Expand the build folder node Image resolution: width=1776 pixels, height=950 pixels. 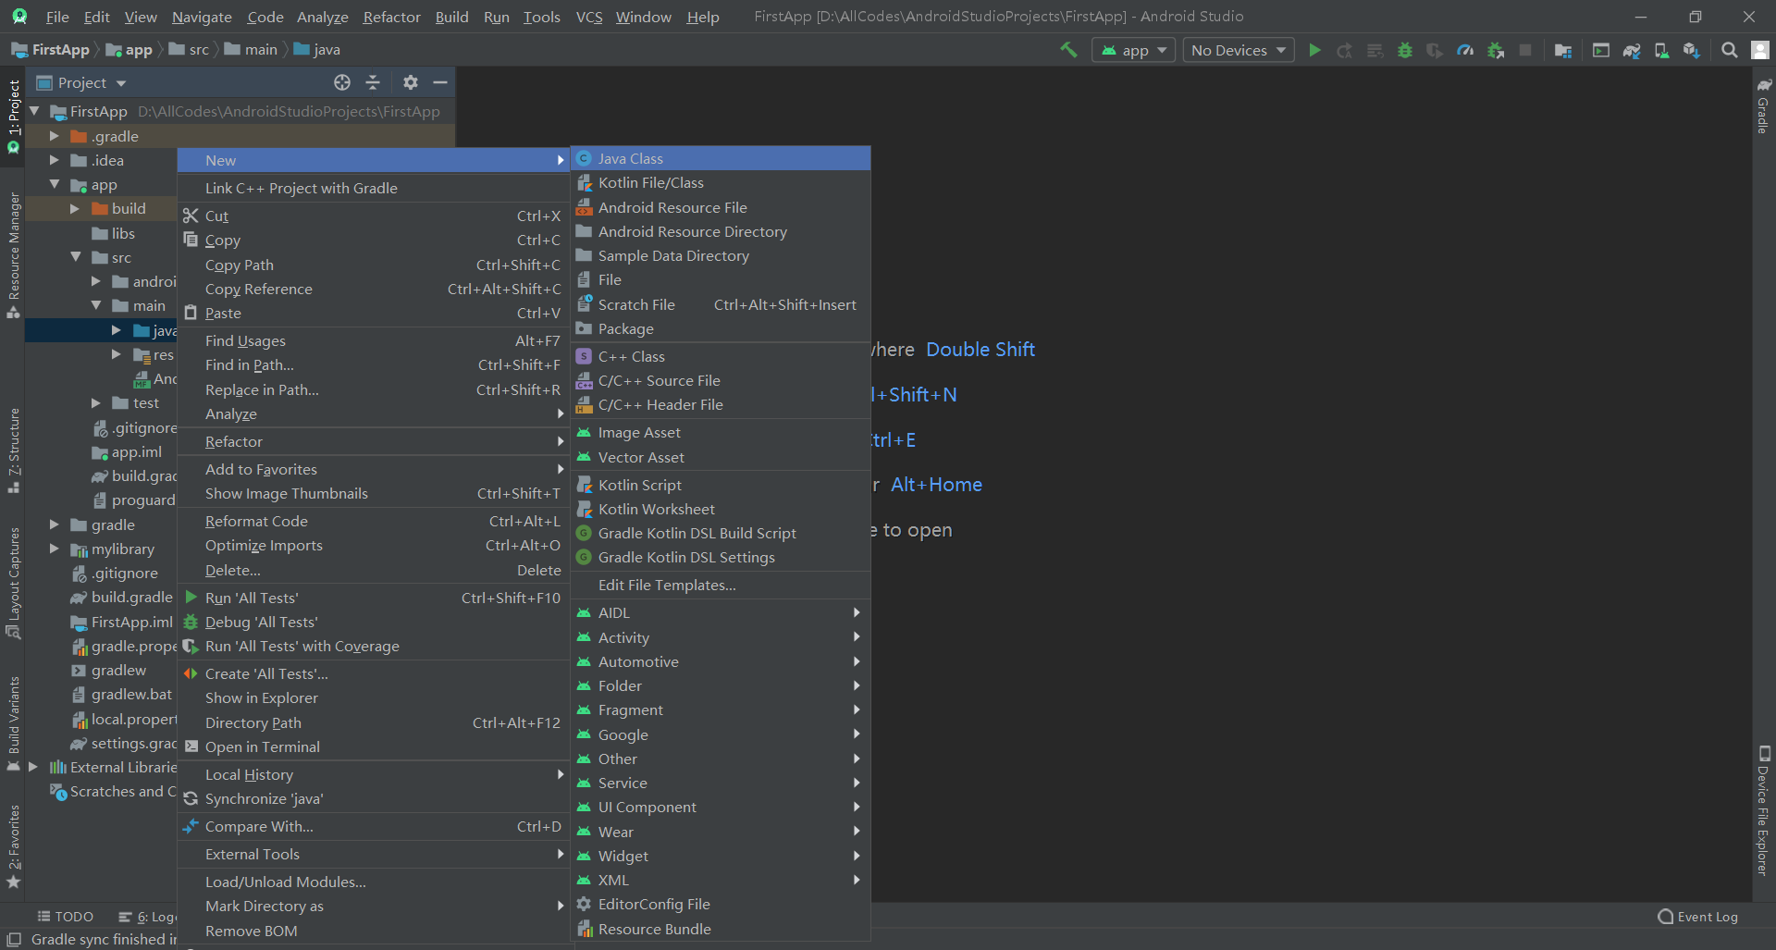point(74,209)
